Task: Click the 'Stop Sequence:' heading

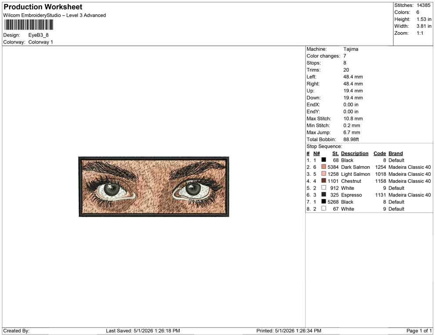Action: [324, 146]
